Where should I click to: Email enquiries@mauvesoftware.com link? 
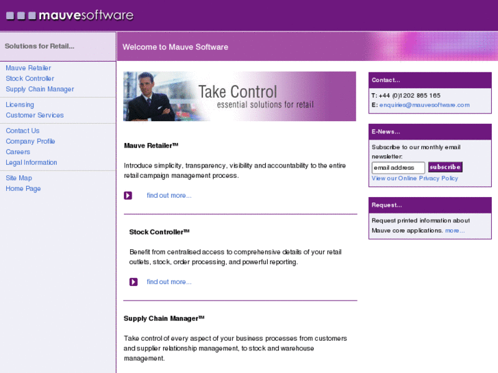[x=424, y=105]
